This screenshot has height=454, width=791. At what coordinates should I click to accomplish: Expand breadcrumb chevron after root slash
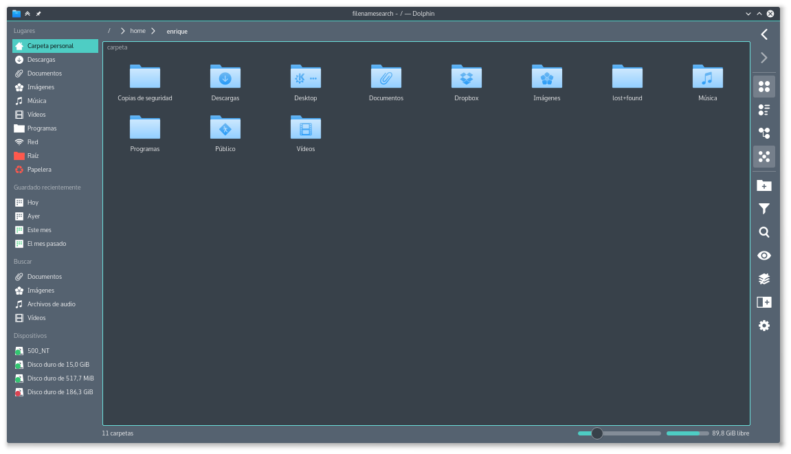coord(122,31)
